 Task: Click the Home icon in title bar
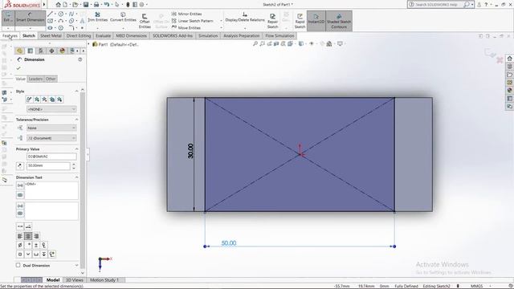58,5
